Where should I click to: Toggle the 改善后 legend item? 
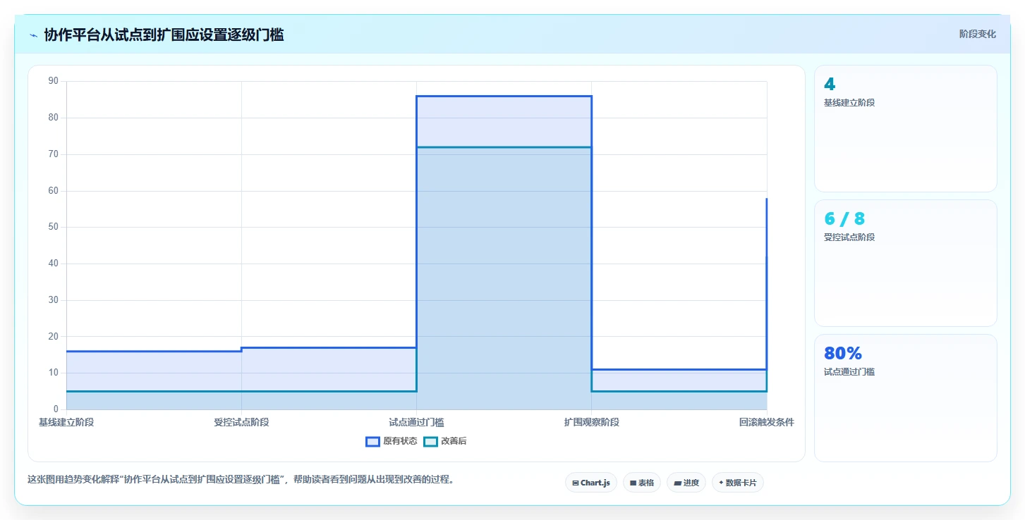point(445,442)
